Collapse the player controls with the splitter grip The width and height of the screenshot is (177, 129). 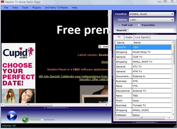coord(56,107)
